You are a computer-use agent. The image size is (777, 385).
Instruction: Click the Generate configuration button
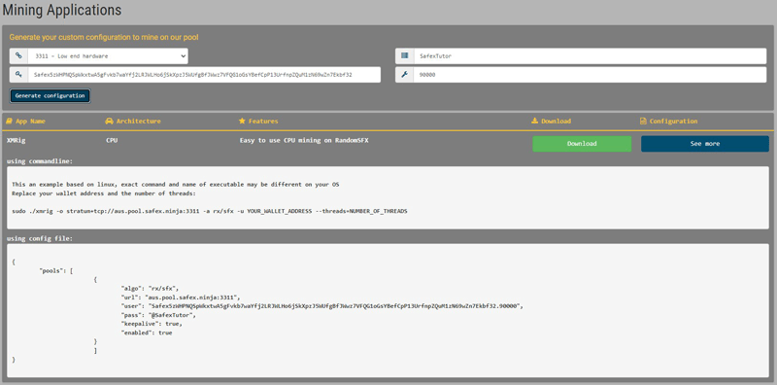coord(51,95)
